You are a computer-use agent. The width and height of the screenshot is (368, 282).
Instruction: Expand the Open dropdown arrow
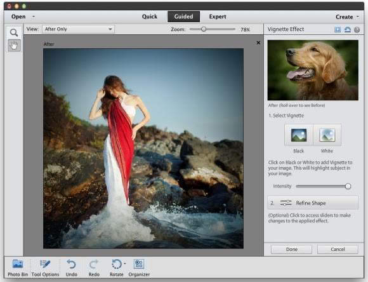(x=34, y=17)
